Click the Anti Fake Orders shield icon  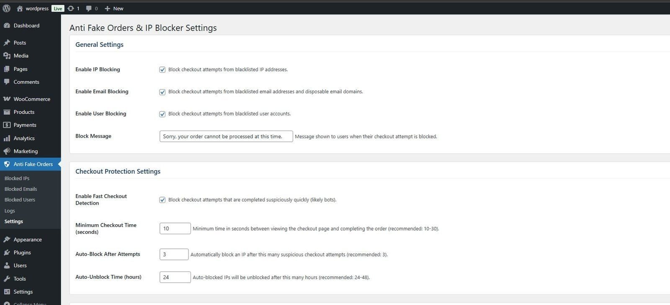7,164
